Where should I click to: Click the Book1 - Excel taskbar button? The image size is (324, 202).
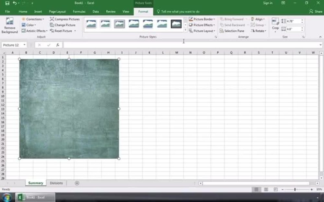[35, 197]
